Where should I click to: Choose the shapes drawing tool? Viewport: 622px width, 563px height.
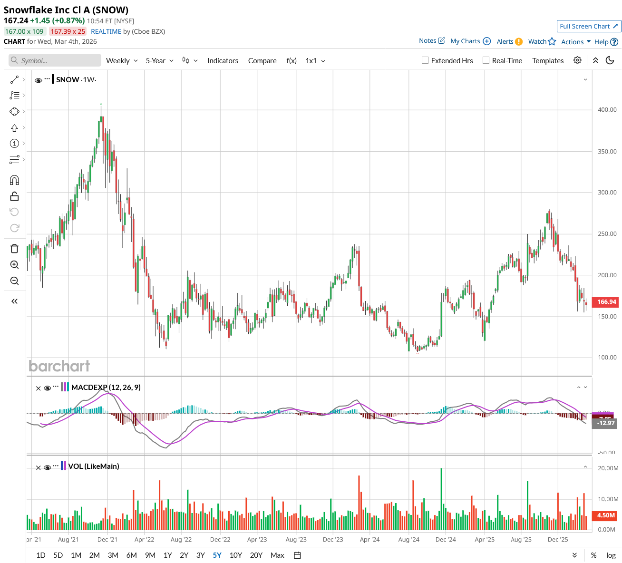[x=14, y=111]
